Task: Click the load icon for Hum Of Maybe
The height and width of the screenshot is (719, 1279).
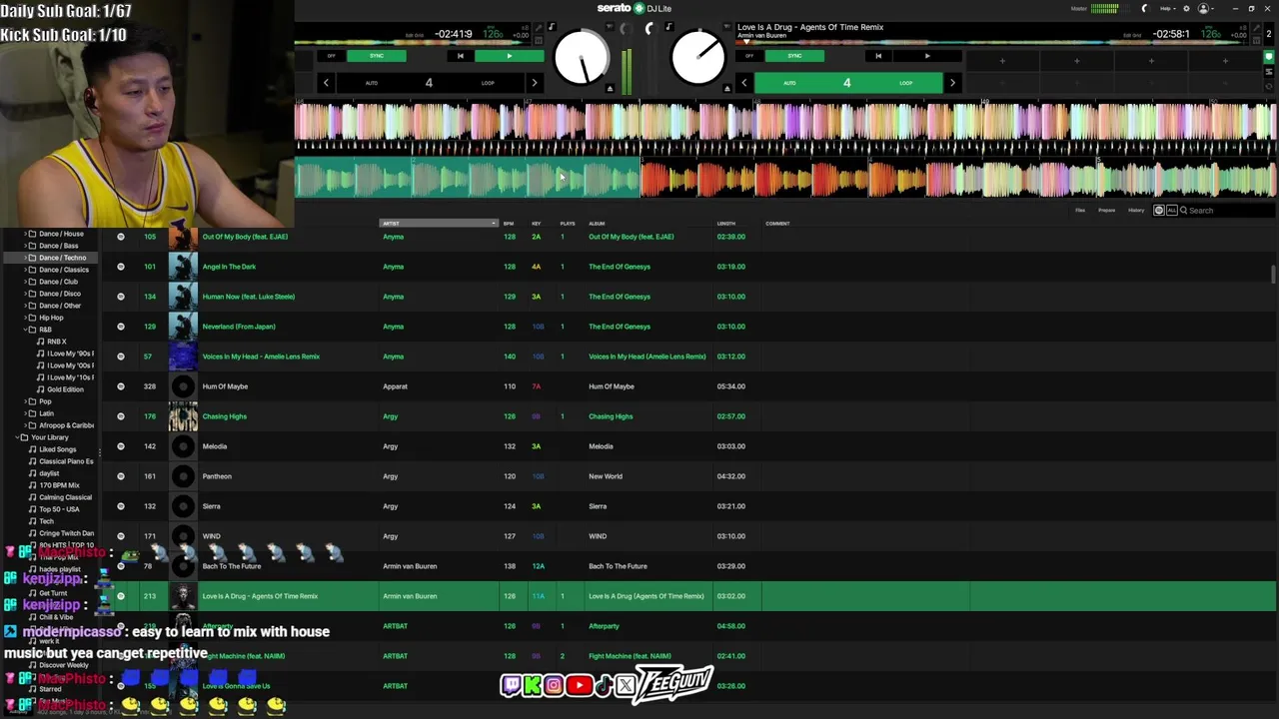Action: pos(121,386)
